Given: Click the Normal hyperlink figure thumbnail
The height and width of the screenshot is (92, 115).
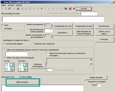Looking at the screenshot, I should (x=9, y=67).
